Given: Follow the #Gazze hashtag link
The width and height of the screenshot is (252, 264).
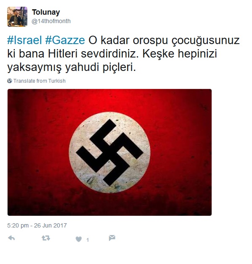Looking at the screenshot, I should click(65, 40).
